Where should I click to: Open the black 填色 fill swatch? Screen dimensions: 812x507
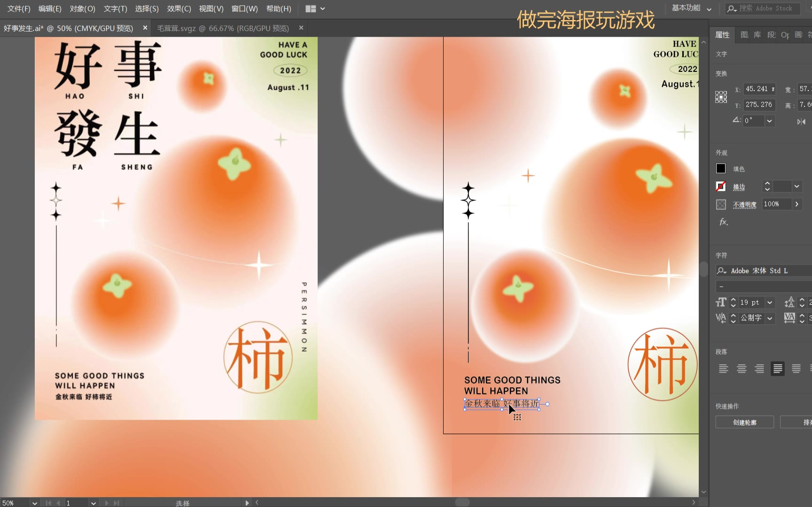click(721, 169)
